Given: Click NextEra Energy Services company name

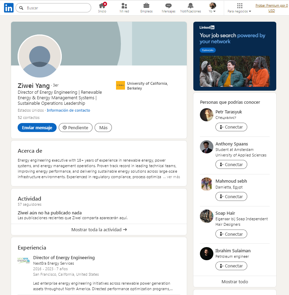Looking at the screenshot, I should [x=54, y=263].
